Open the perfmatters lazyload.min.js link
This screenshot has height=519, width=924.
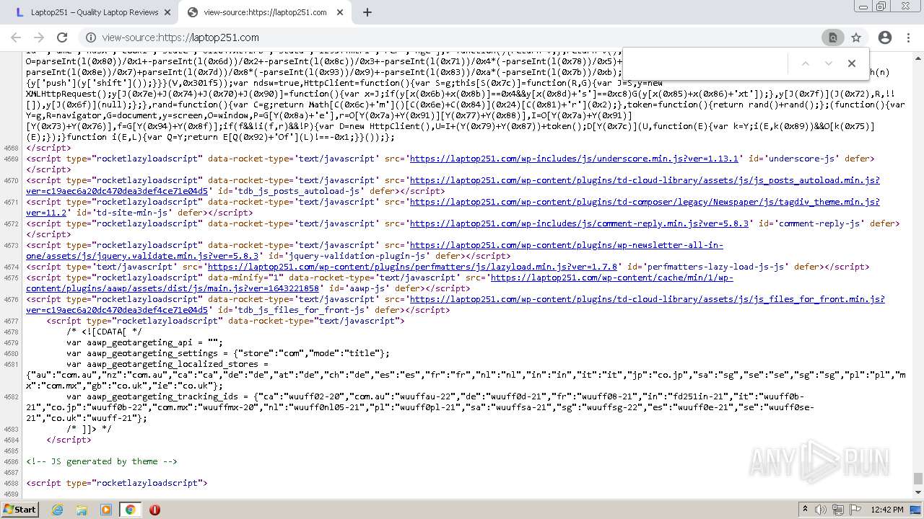coord(412,267)
